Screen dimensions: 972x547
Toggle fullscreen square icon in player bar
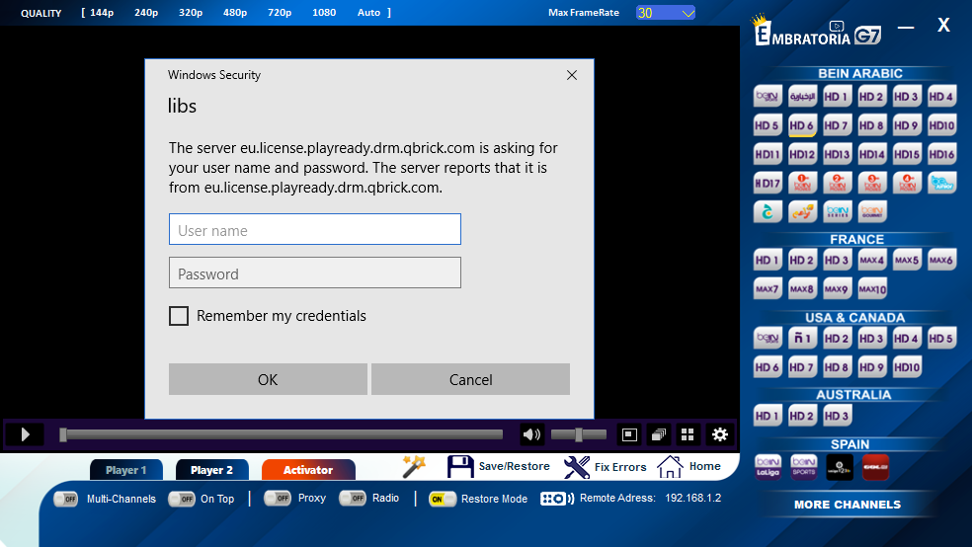[629, 434]
